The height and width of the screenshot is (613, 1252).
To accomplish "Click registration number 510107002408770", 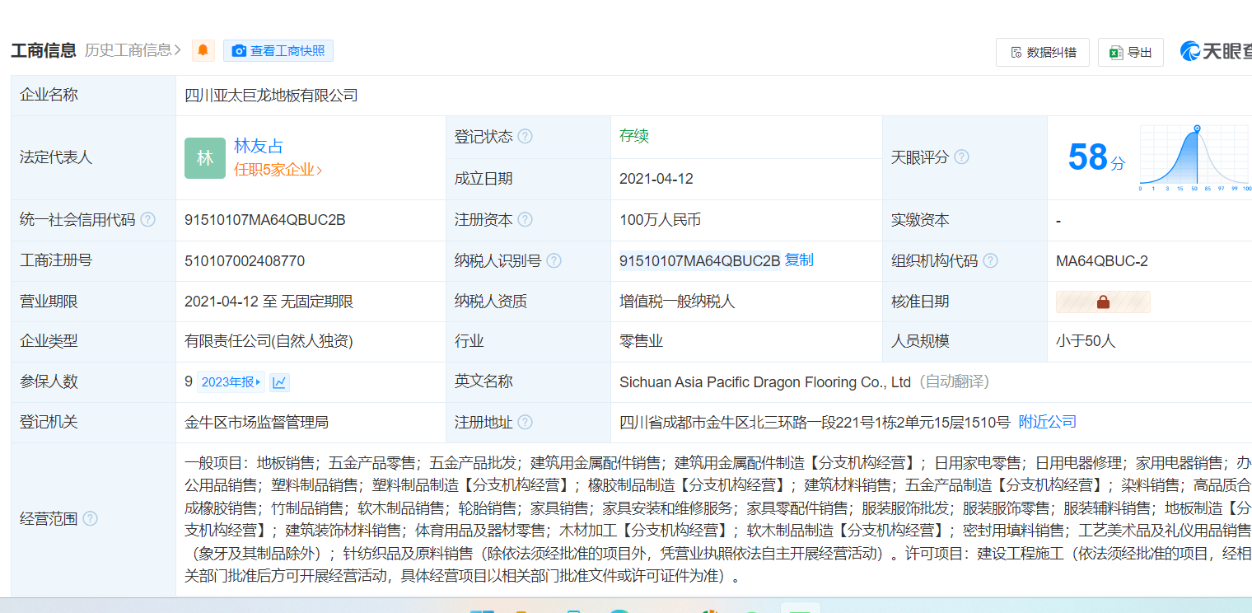I will [245, 261].
